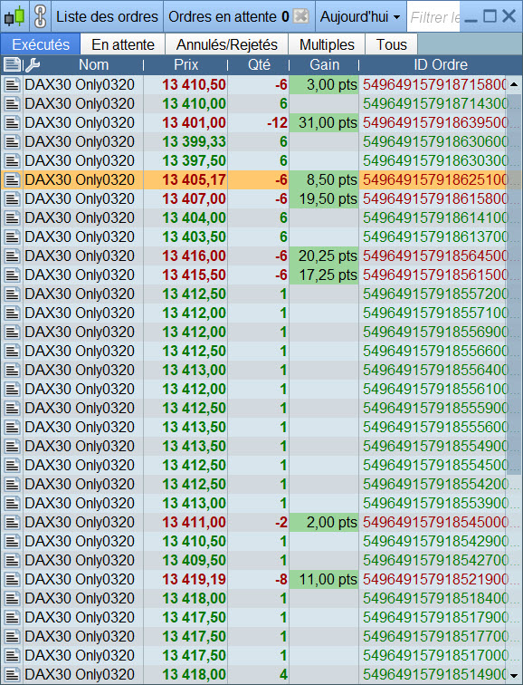Viewport: 523px width, 685px height.
Task: Open detail icon for order at 13 419,19
Action: point(12,579)
